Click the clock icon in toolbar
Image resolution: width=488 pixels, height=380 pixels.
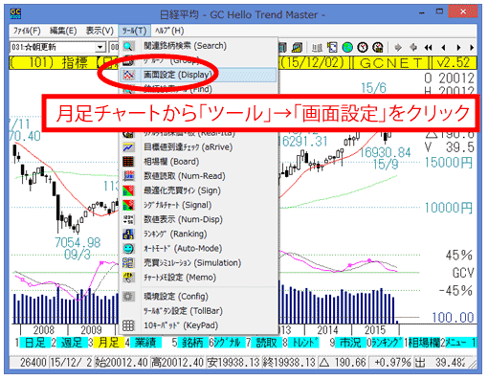(x=363, y=48)
